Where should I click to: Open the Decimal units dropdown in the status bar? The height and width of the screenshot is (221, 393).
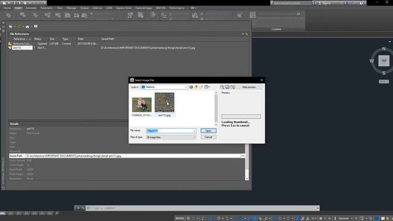tap(345, 219)
